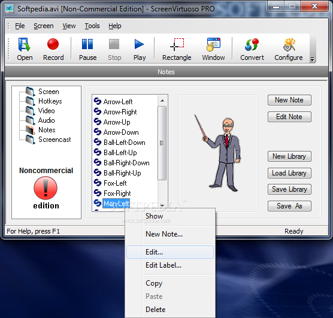Open the File menu
Image resolution: width=333 pixels, height=318 pixels.
coord(20,26)
